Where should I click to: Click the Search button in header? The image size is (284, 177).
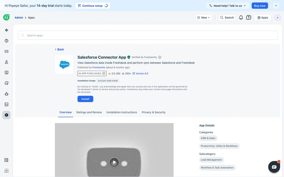click(227, 18)
